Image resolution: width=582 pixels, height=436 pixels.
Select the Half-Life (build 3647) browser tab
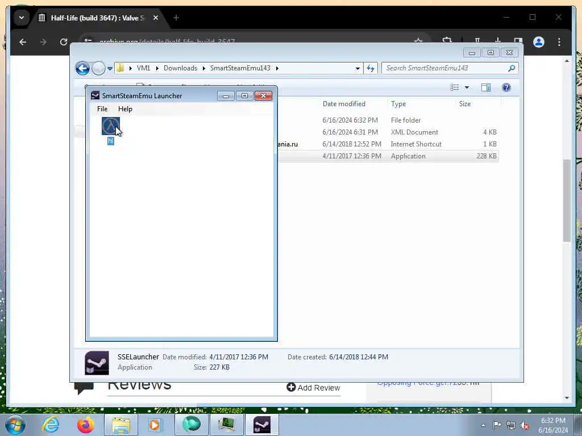[x=97, y=18]
